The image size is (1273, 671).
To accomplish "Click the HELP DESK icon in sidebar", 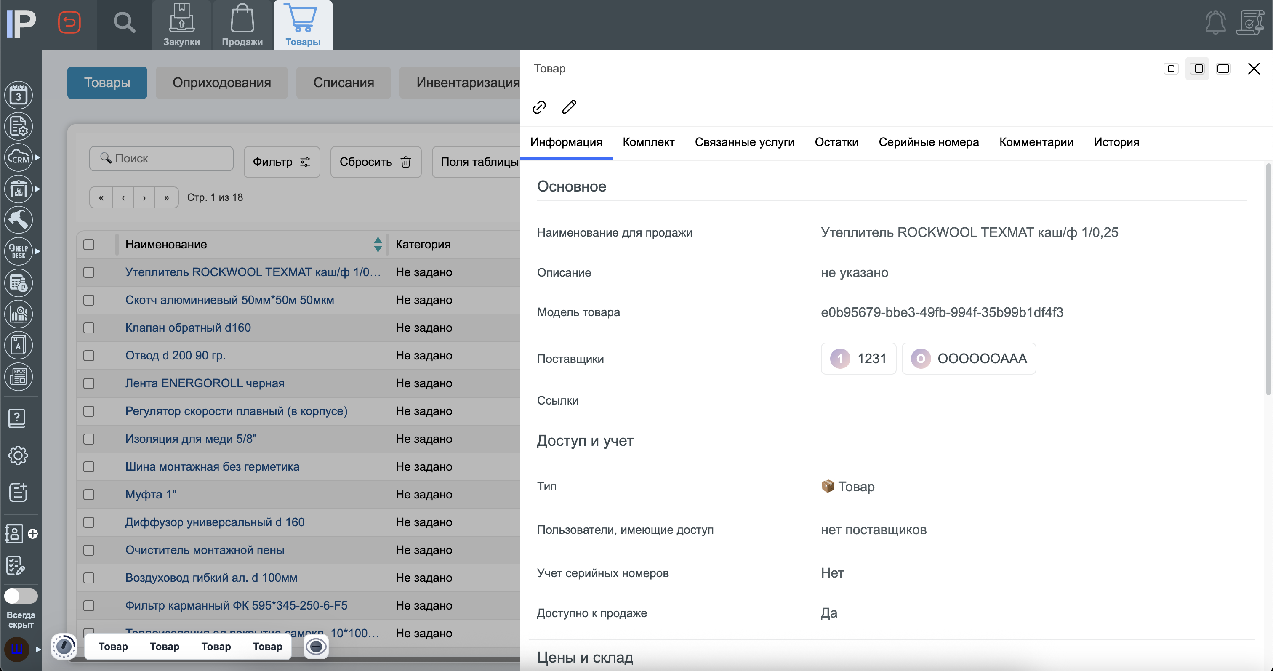I will [x=18, y=251].
